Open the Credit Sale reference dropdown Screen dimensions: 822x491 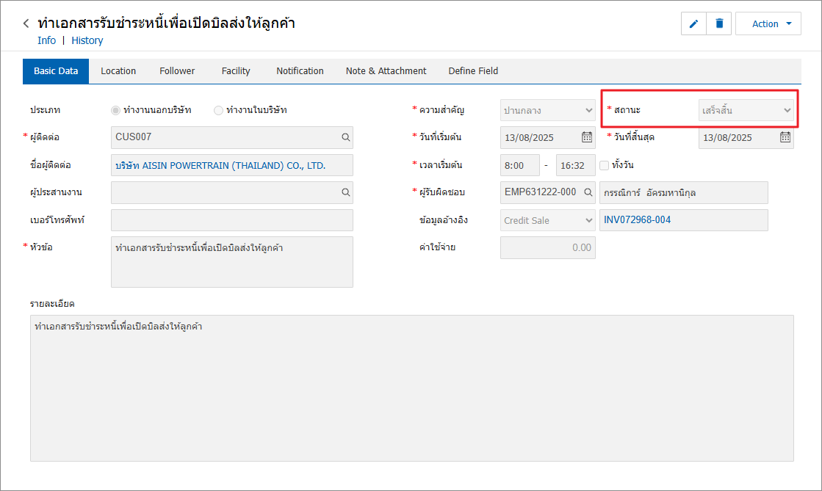(547, 220)
